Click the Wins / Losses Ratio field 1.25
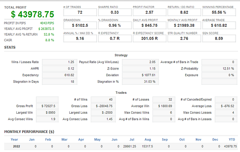240x152 pixels. (x=60, y=62)
